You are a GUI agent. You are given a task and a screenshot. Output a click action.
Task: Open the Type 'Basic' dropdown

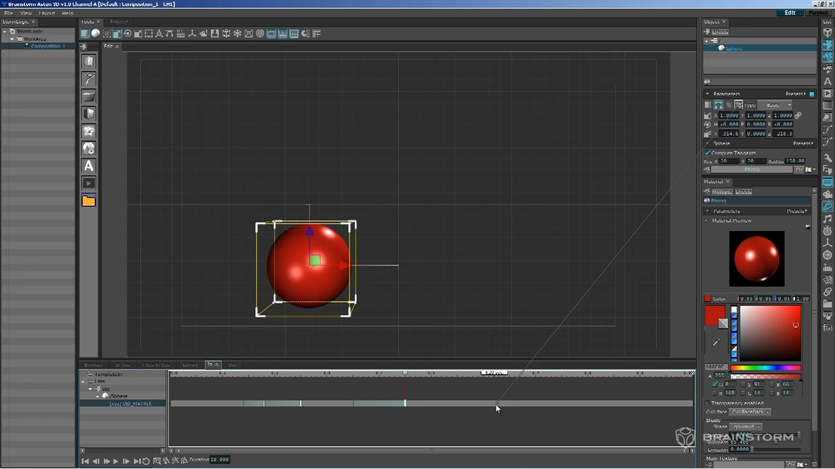(775, 105)
